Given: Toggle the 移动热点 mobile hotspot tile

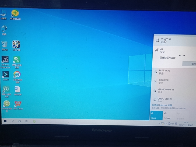Looking at the screenshot, I should 181,115.
